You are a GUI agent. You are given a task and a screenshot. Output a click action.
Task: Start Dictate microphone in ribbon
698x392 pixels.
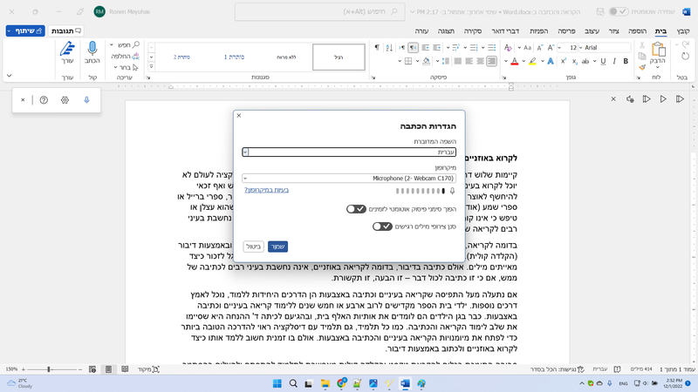pyautogui.click(x=92, y=53)
